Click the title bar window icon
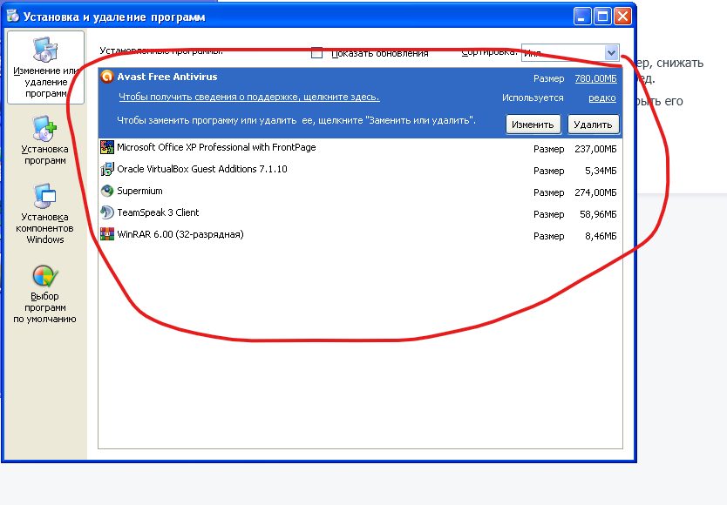The image size is (727, 505). (x=13, y=17)
